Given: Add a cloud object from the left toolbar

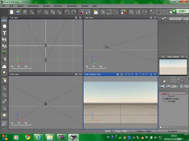Looking at the screenshot, I should pyautogui.click(x=4, y=66).
